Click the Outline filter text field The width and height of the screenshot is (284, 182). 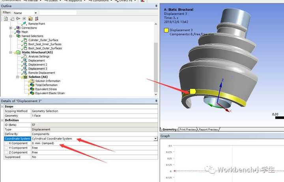click(x=58, y=13)
